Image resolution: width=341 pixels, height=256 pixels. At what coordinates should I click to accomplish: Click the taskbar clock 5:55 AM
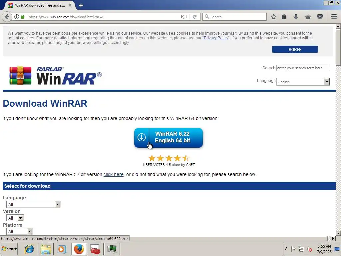click(324, 246)
